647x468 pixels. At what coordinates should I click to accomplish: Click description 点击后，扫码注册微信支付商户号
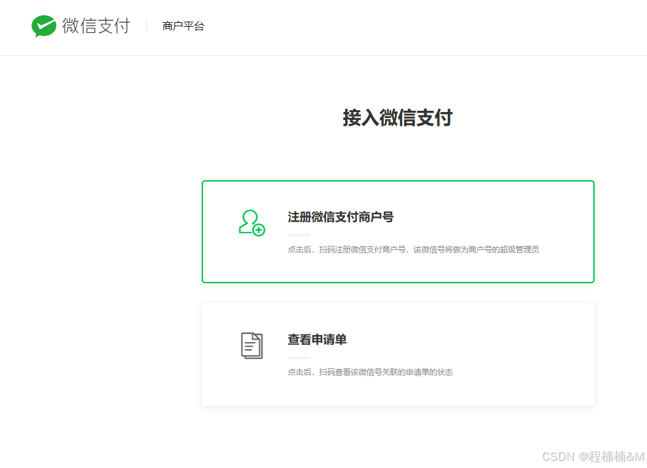(413, 250)
